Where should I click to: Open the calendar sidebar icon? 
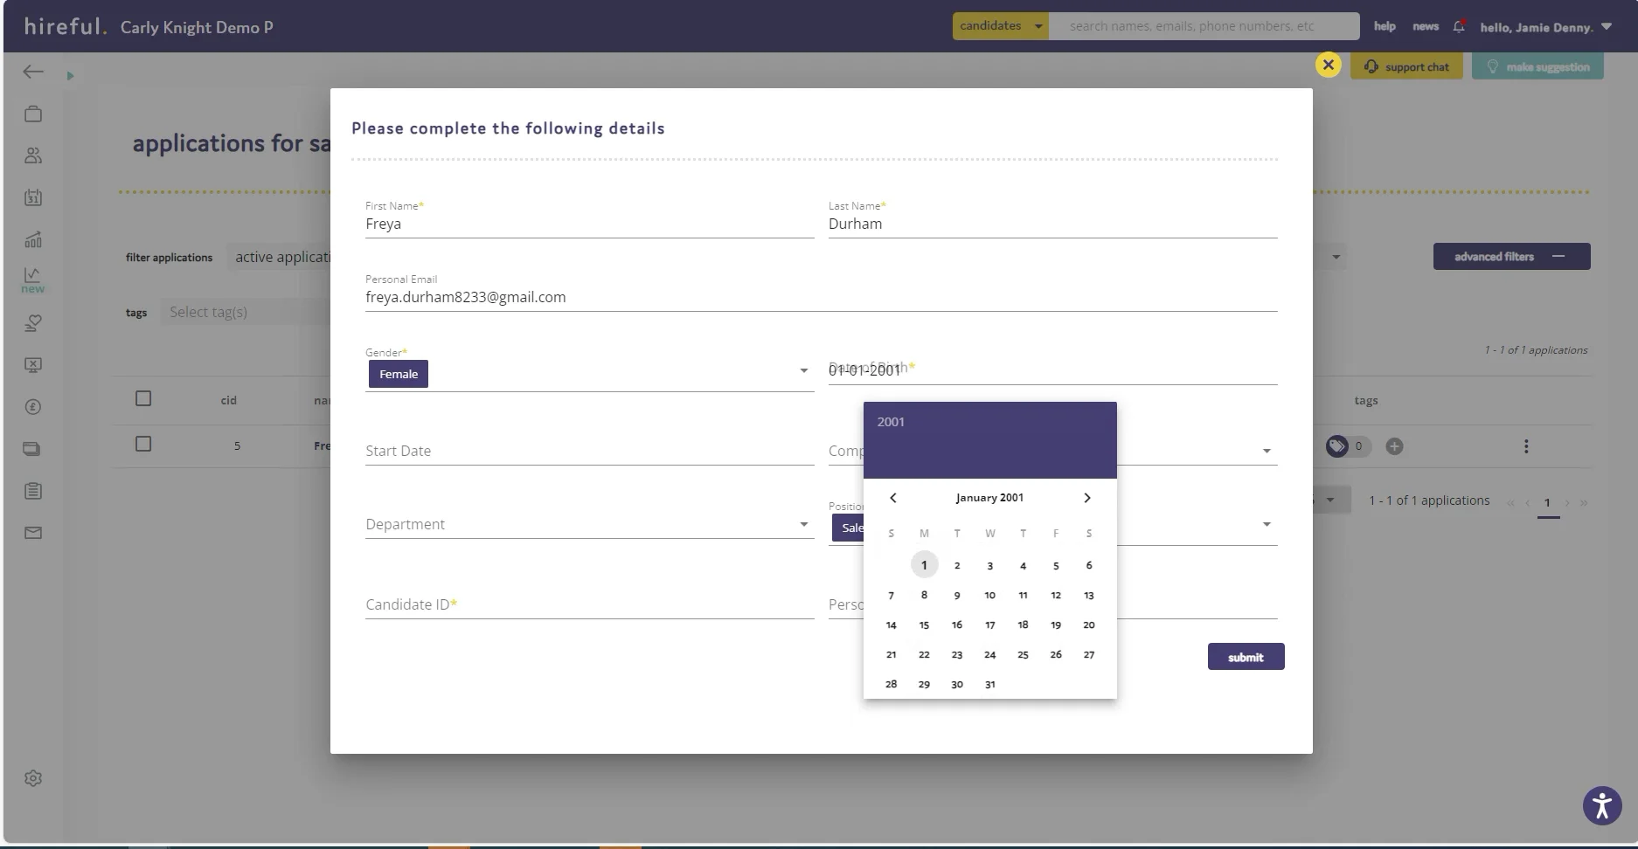point(33,197)
